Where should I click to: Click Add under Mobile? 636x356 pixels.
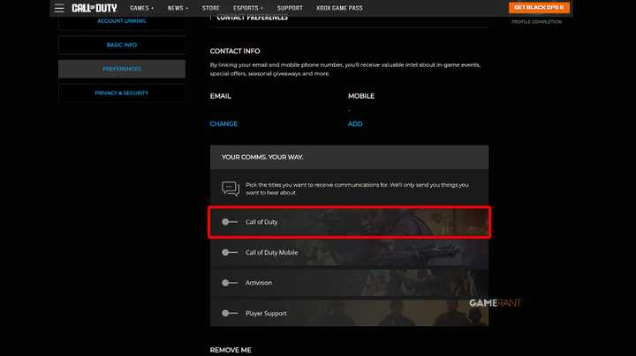(355, 124)
